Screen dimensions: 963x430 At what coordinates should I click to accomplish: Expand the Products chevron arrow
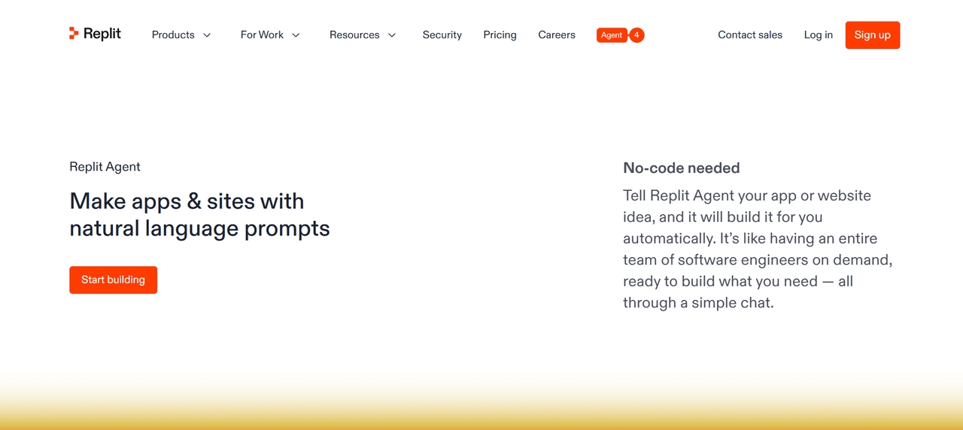(x=207, y=35)
